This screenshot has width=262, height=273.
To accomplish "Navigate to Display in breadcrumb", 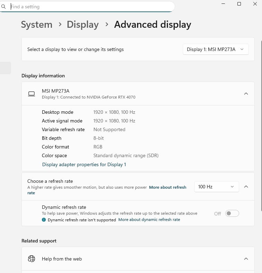I will coord(83,24).
